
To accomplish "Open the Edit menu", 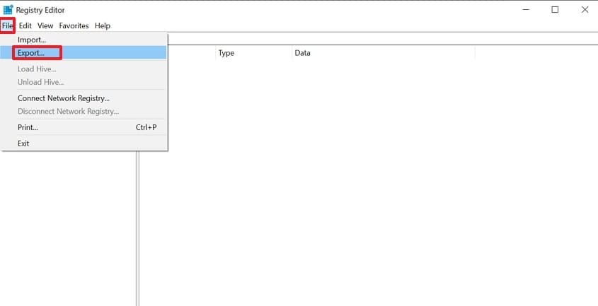I will 25,26.
